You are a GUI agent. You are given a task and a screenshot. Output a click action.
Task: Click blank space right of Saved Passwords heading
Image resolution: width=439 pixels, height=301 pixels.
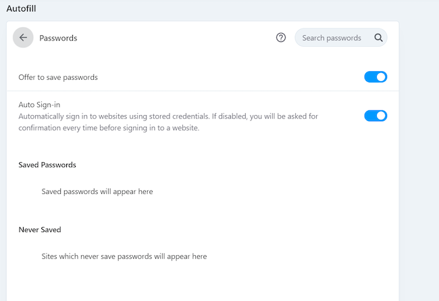(x=236, y=164)
